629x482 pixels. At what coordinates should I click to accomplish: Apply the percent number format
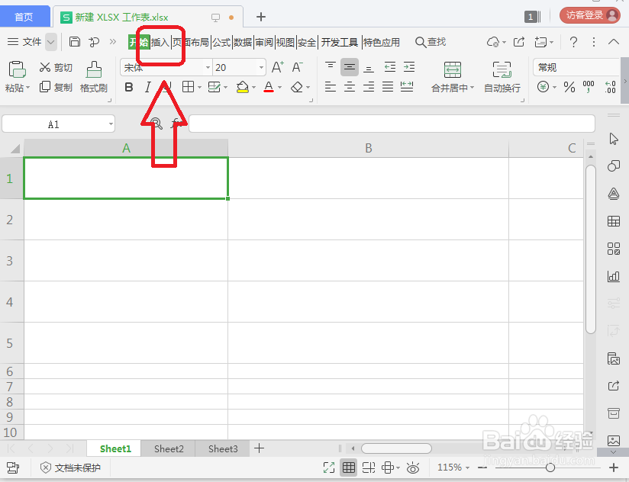[569, 87]
